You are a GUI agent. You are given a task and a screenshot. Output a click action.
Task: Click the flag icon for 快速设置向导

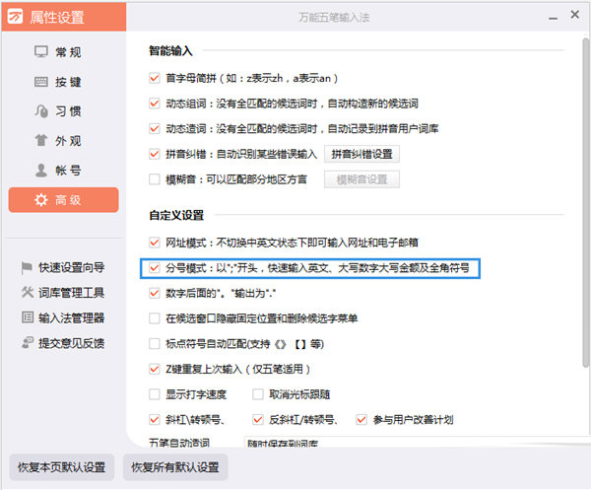[27, 268]
